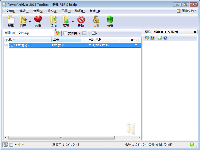This screenshot has height=150, width=200.
Task: Open the 文件(F) menu
Action: pyautogui.click(x=11, y=11)
